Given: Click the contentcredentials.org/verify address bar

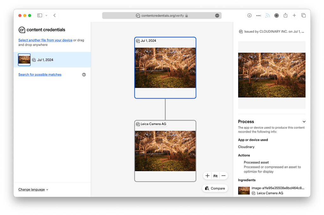Looking at the screenshot, I should (x=162, y=15).
